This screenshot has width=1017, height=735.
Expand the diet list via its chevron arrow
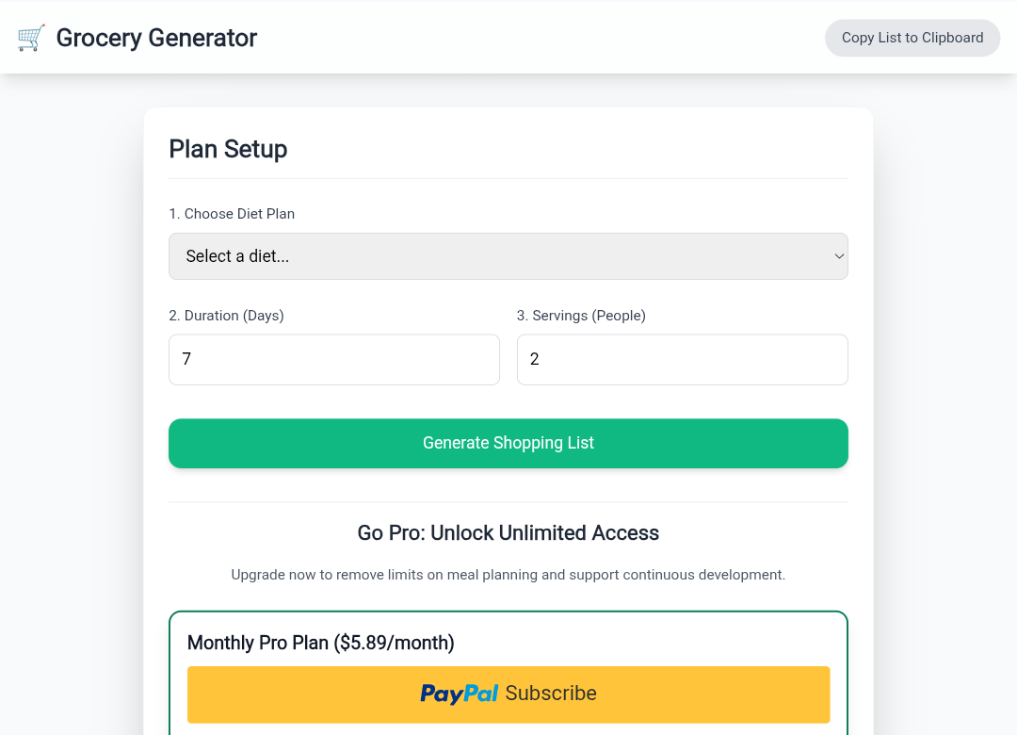click(838, 255)
